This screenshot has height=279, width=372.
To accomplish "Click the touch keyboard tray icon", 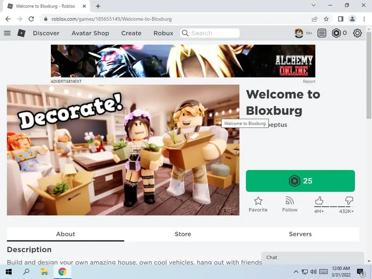I will tap(323, 272).
